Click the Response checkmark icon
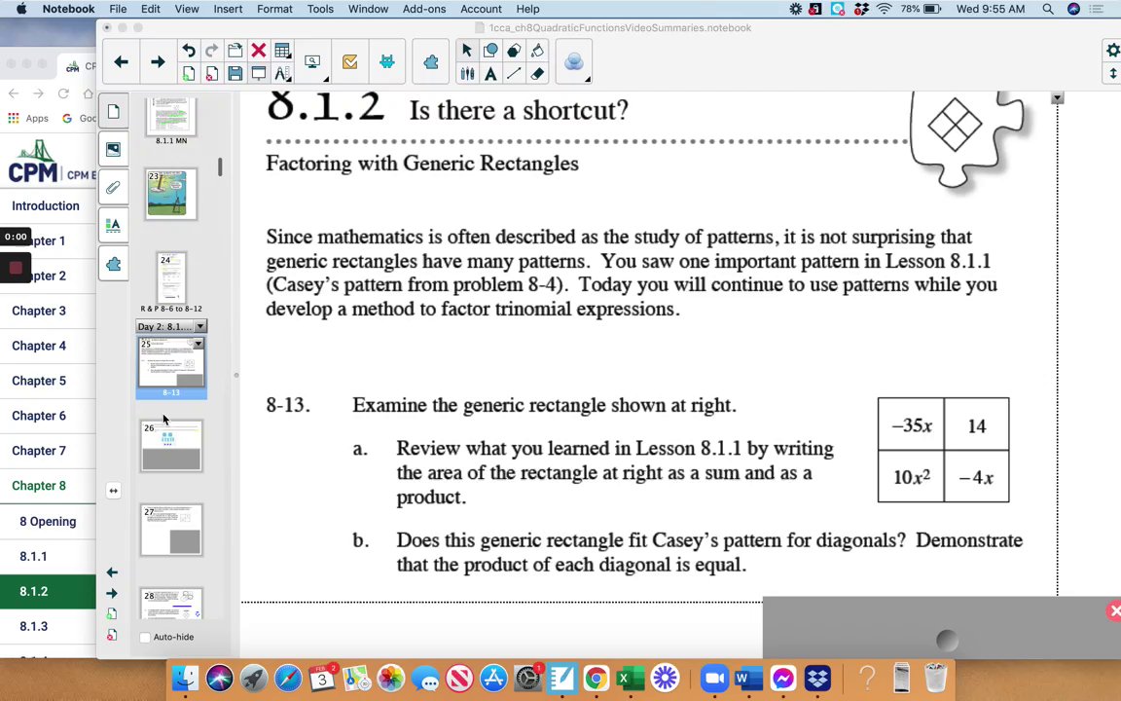Viewport: 1121px width, 701px height. (349, 62)
